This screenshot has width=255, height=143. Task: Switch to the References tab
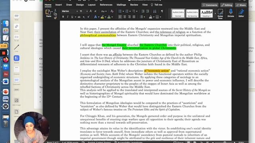106,5
